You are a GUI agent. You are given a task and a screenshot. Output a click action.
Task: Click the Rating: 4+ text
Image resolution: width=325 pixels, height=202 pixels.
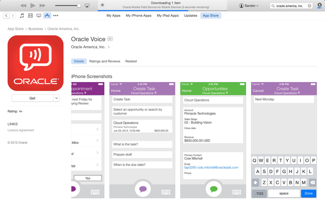click(15, 111)
